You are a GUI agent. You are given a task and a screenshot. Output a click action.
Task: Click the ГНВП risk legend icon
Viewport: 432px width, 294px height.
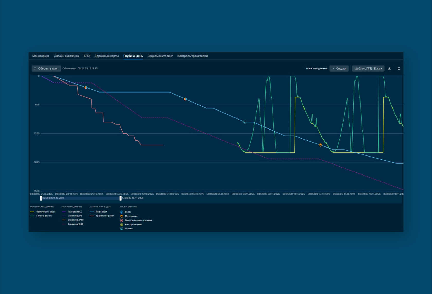[122, 212]
